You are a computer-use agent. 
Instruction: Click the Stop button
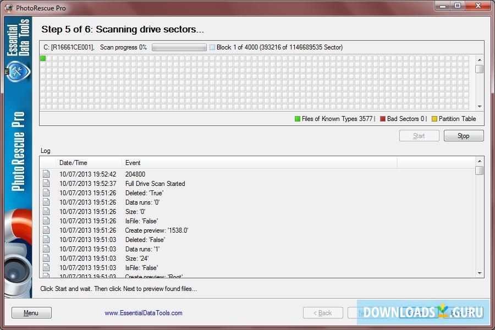click(x=463, y=135)
